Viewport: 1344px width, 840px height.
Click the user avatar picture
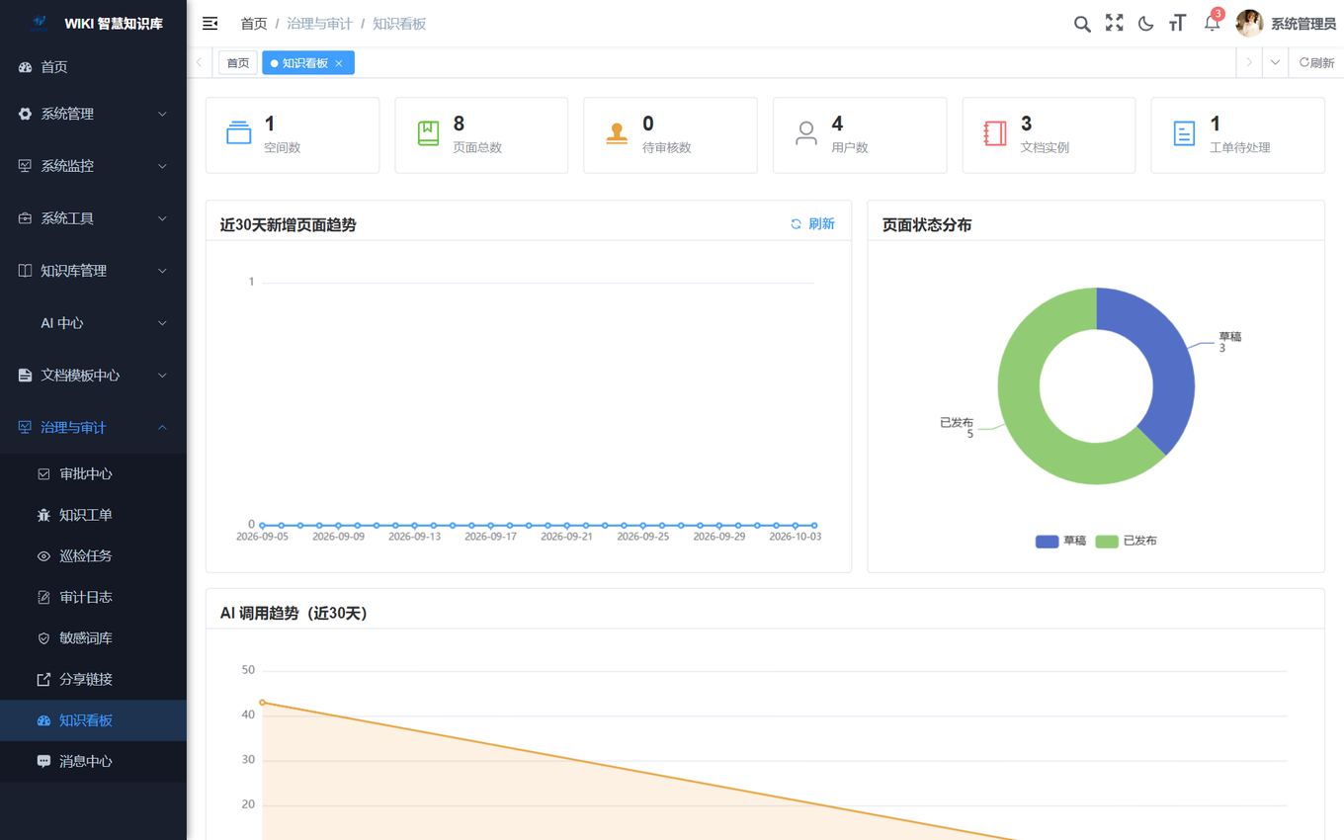tap(1249, 23)
